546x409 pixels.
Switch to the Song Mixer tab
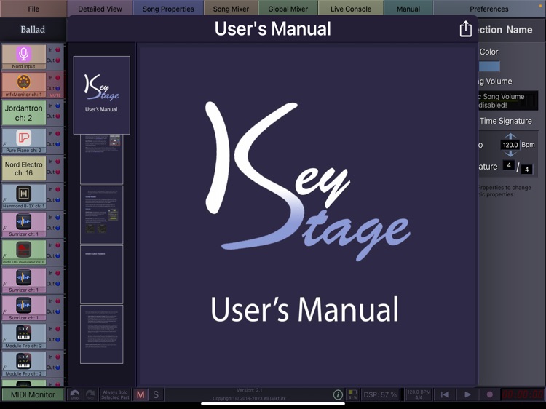coord(231,9)
